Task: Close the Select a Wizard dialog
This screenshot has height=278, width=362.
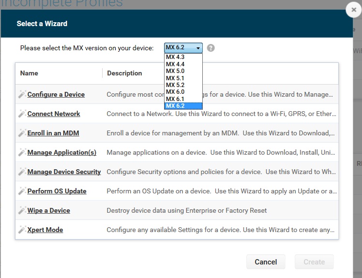Action: (354, 10)
